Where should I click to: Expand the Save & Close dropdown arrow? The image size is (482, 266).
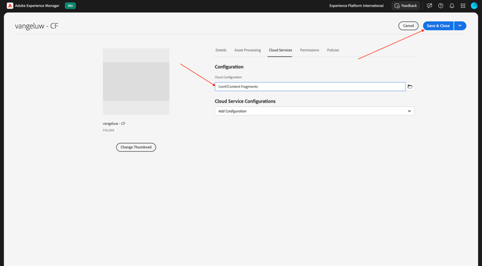pyautogui.click(x=460, y=26)
